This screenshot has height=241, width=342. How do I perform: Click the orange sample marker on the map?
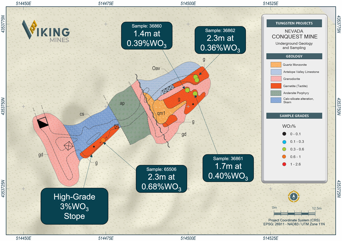click(x=103, y=140)
